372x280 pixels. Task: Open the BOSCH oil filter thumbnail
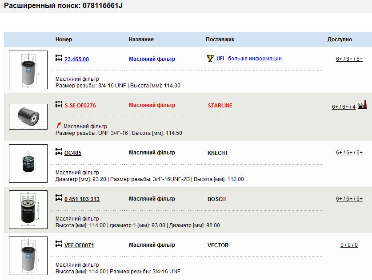click(x=28, y=210)
